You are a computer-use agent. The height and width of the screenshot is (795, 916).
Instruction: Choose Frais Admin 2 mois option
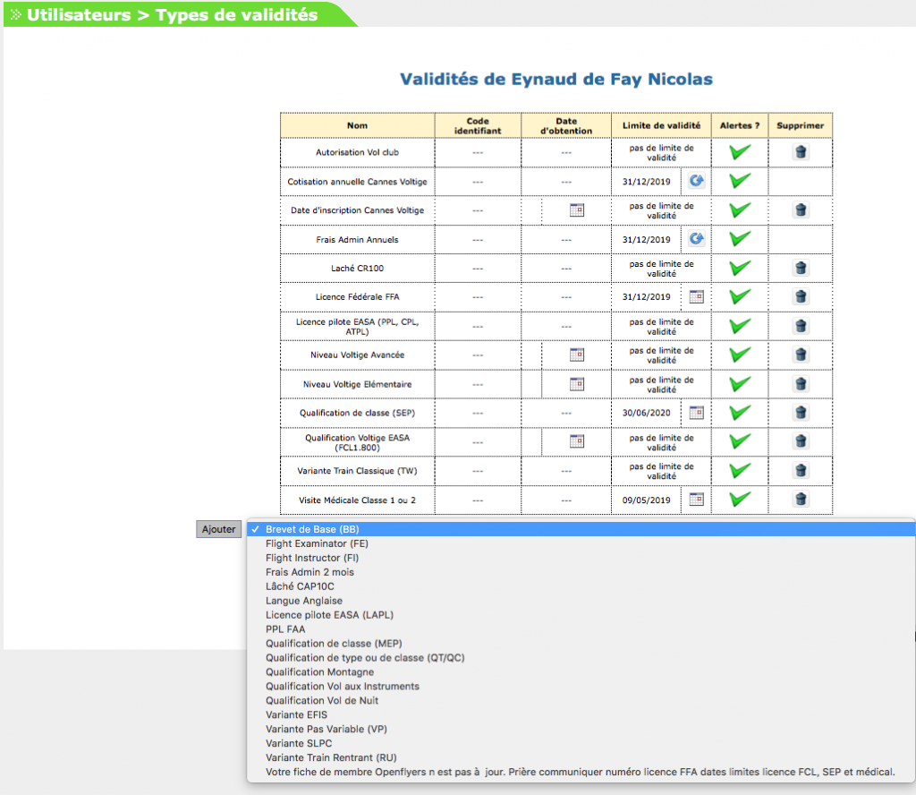click(581, 572)
